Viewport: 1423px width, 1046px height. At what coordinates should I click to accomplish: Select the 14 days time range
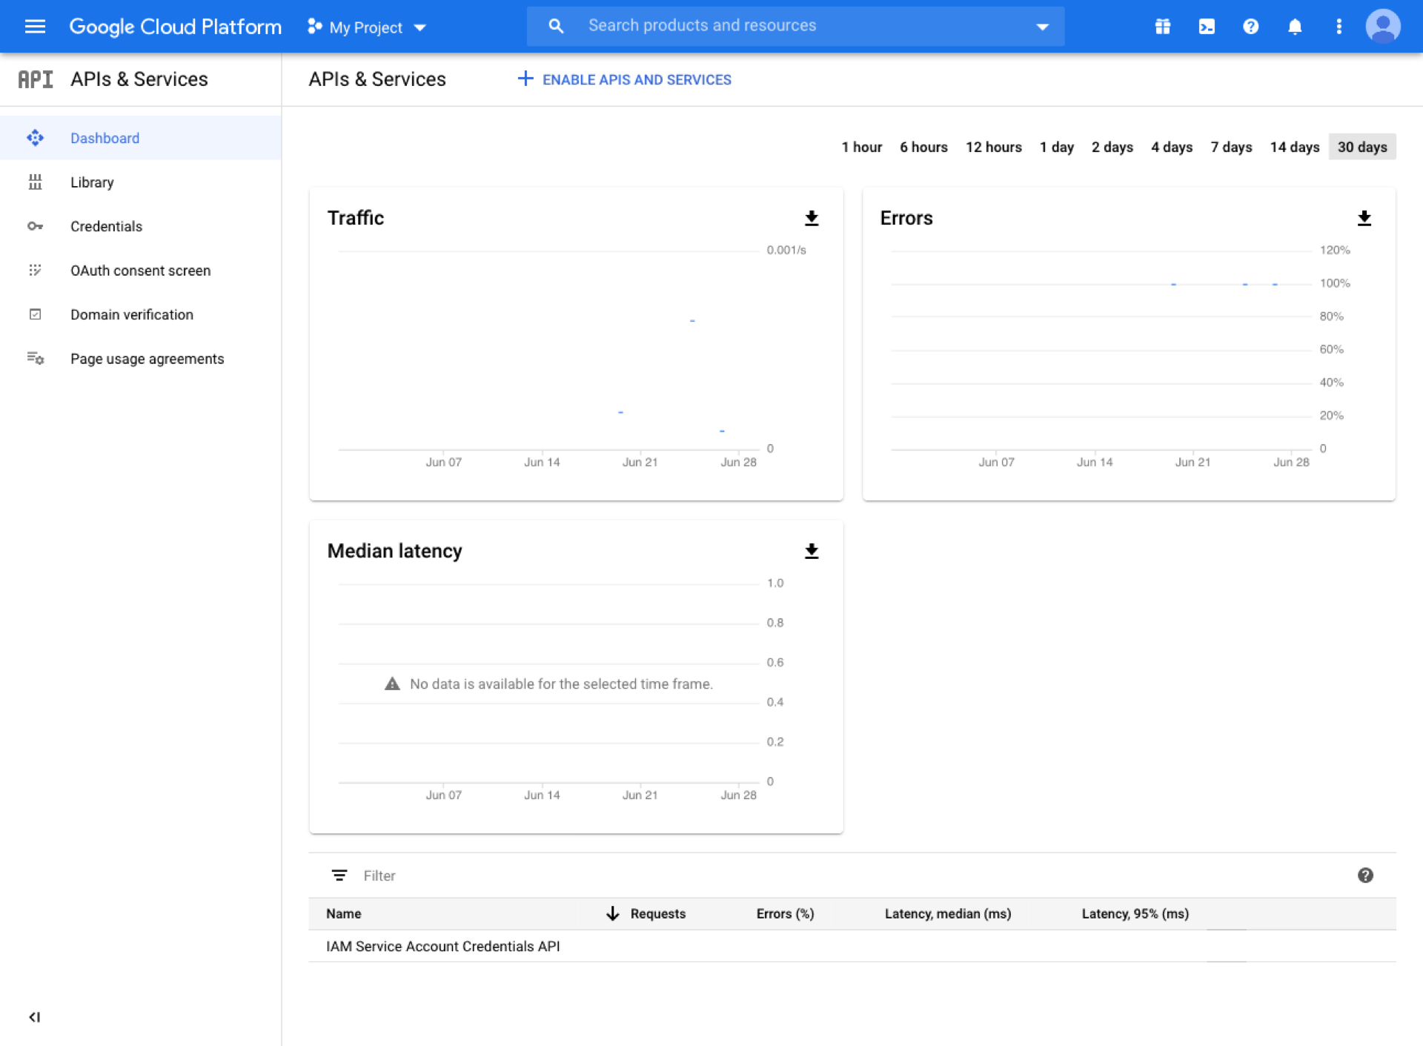tap(1294, 147)
